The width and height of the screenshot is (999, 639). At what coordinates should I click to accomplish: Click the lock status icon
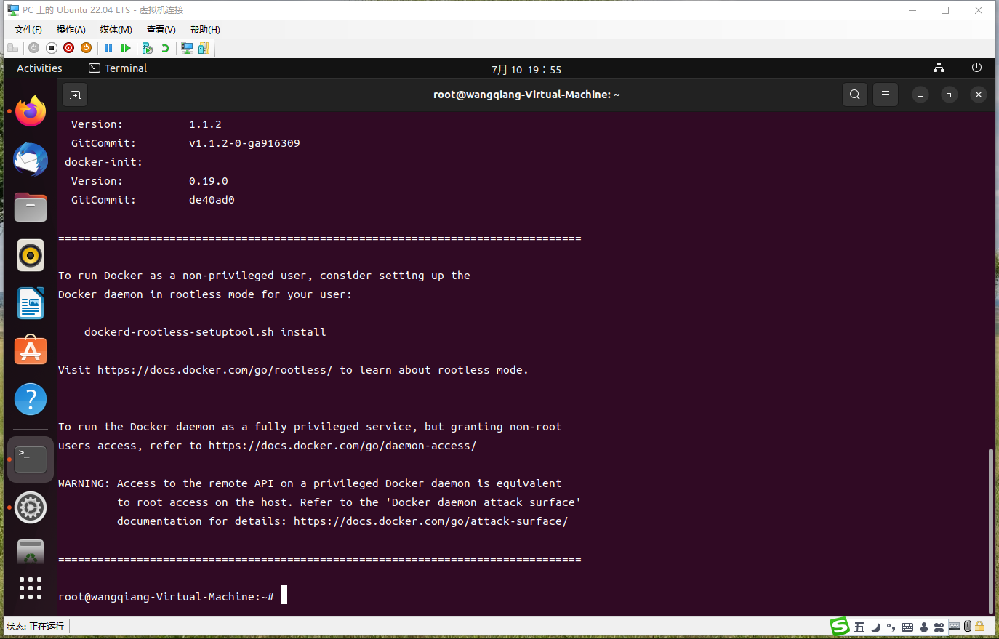point(980,626)
